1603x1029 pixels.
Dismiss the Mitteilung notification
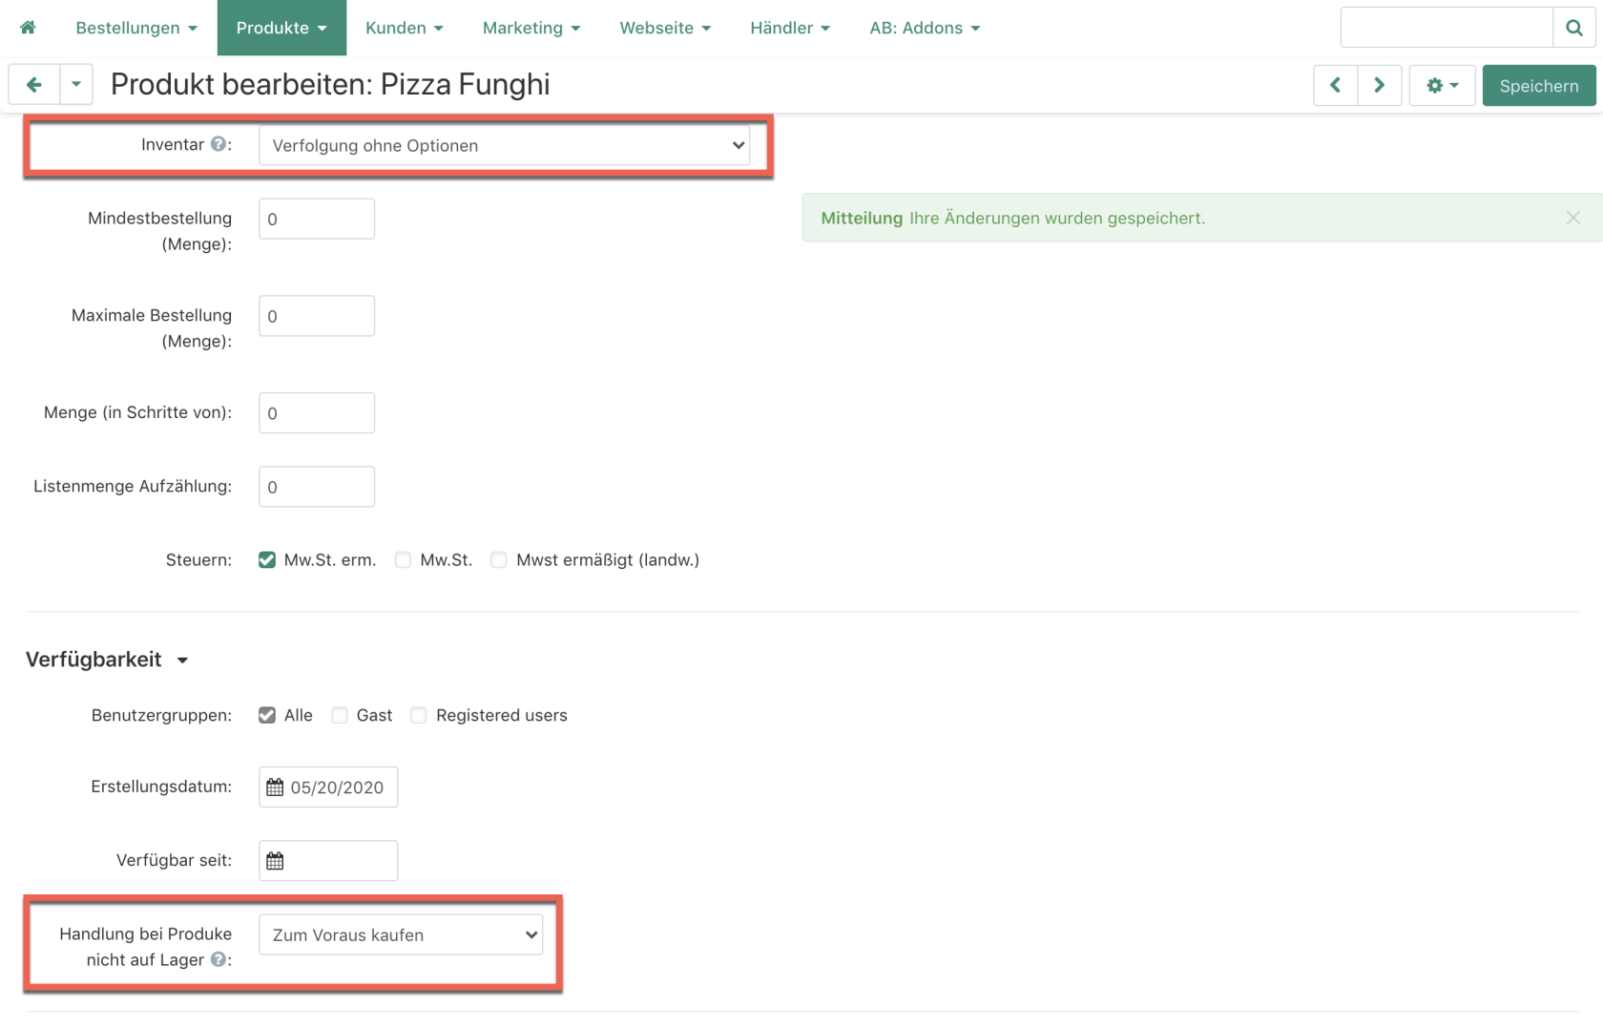[1573, 218]
